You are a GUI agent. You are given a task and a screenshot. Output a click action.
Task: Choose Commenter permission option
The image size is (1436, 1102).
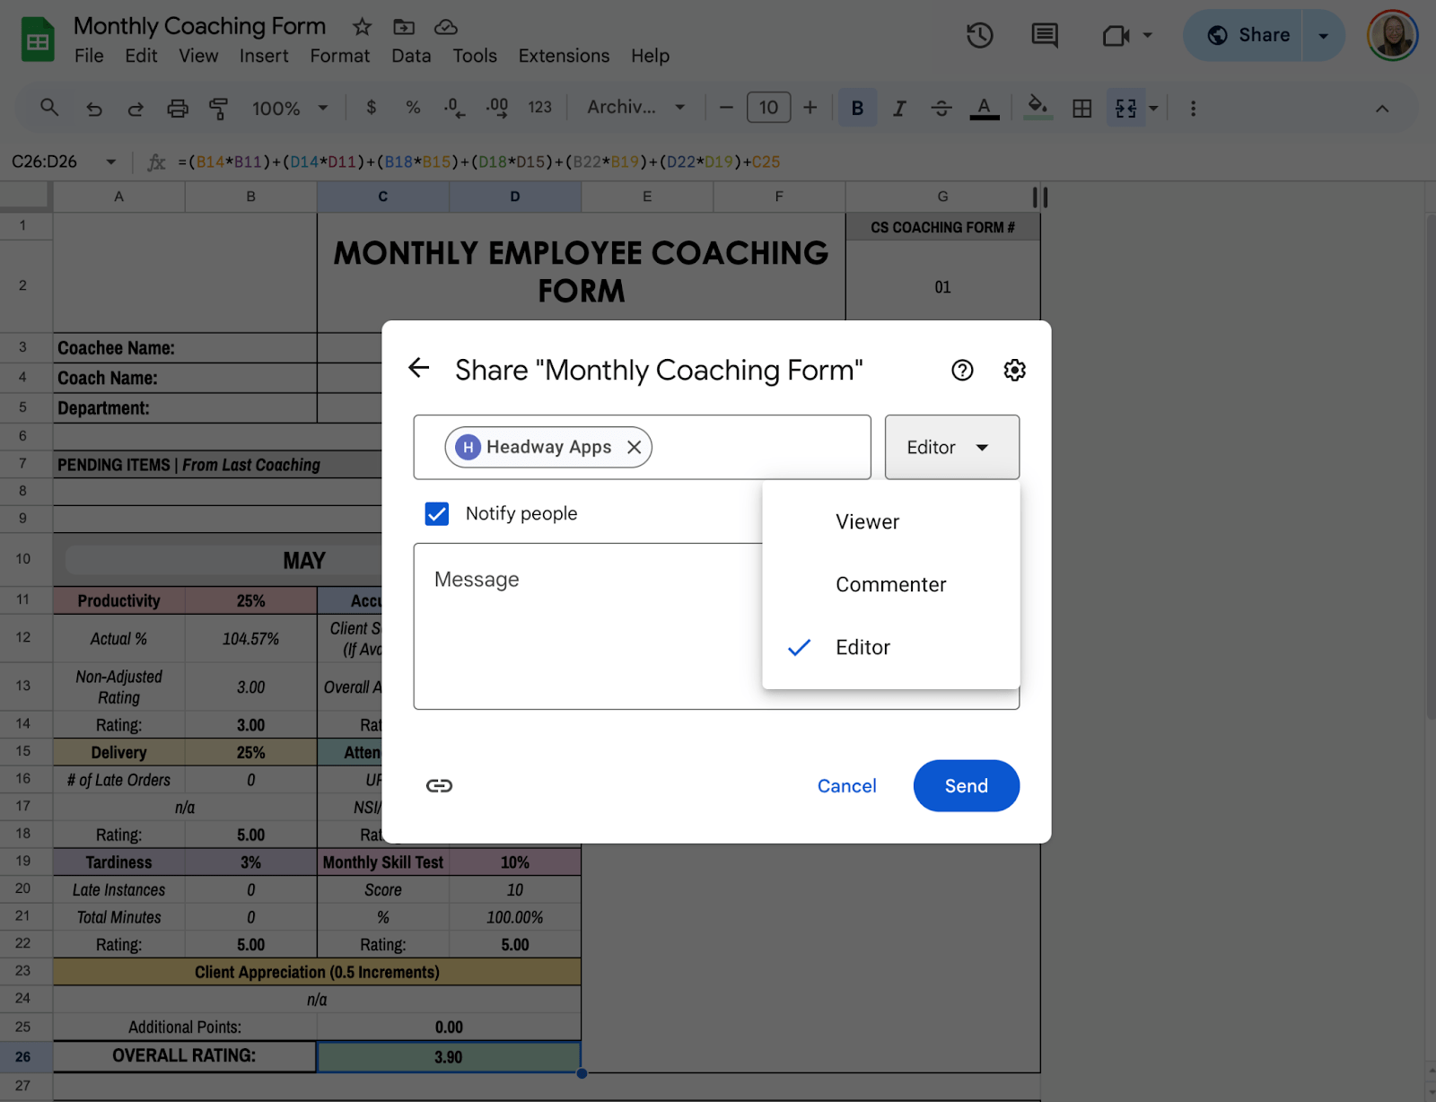pos(890,584)
